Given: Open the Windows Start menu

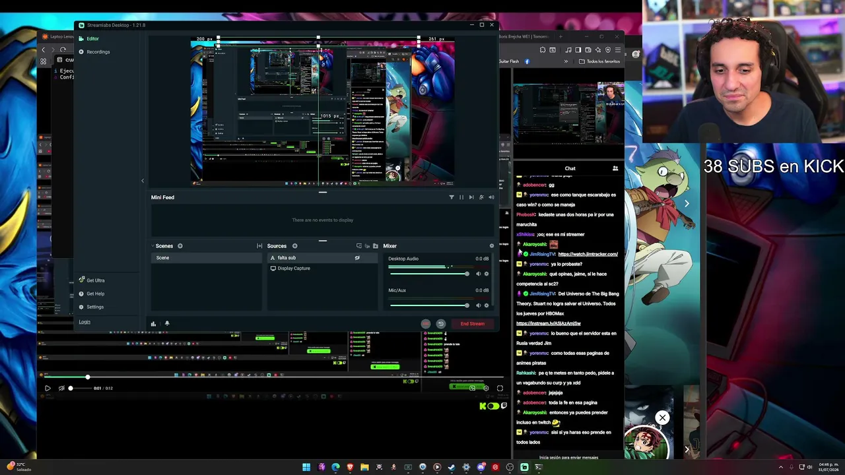Looking at the screenshot, I should pos(306,467).
